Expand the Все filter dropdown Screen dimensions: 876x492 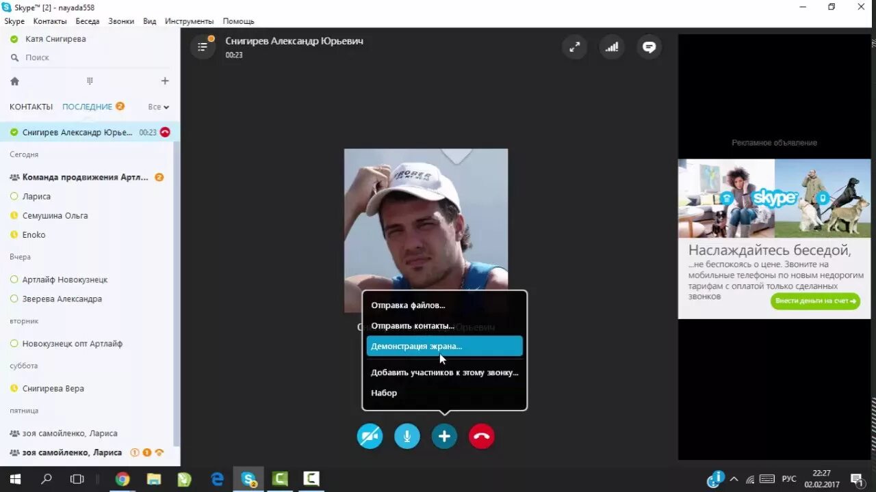(x=158, y=107)
